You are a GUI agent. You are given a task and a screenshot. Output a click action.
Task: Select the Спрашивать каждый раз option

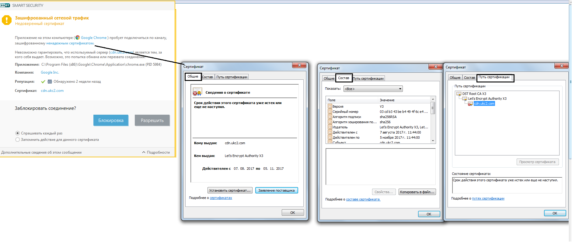pyautogui.click(x=17, y=133)
